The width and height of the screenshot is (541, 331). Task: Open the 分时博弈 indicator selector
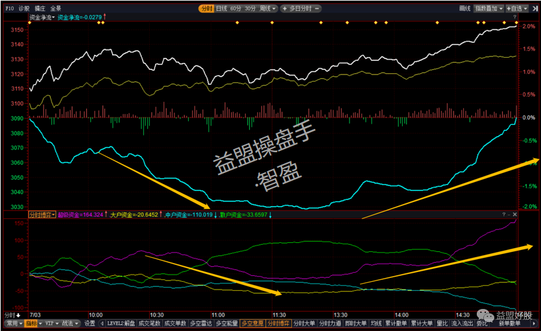point(42,214)
